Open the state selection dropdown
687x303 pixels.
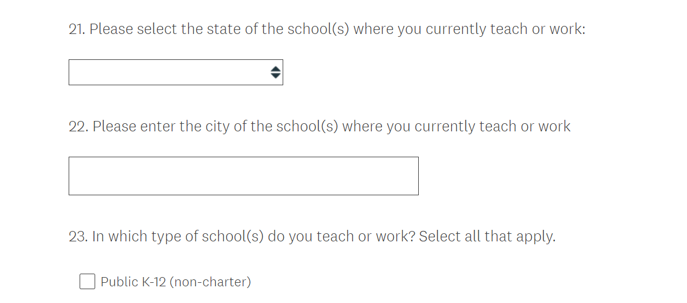[175, 72]
